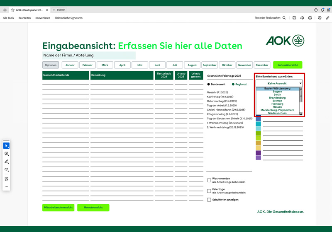The image size is (332, 232).
Task: Click the copy link icon
Action: click(327, 18)
